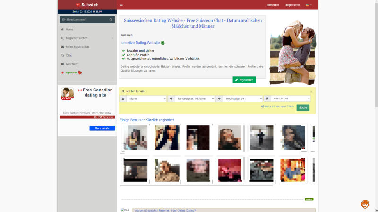Click the envelope icon beside Meine Nachrichten
Viewport: 378px width, 212px height.
coord(62,47)
